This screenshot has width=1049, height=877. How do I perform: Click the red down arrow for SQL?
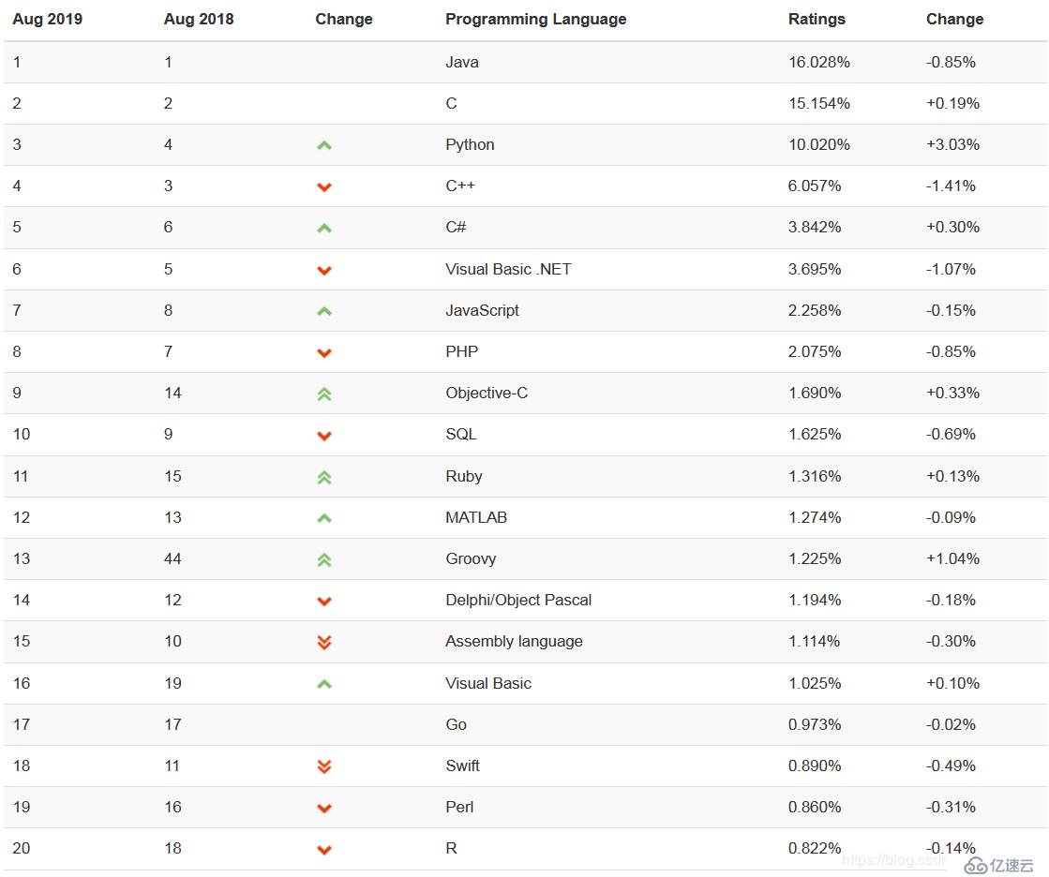point(324,437)
